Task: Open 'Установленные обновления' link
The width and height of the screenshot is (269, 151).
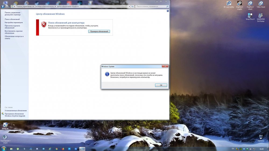Action: tap(16, 111)
